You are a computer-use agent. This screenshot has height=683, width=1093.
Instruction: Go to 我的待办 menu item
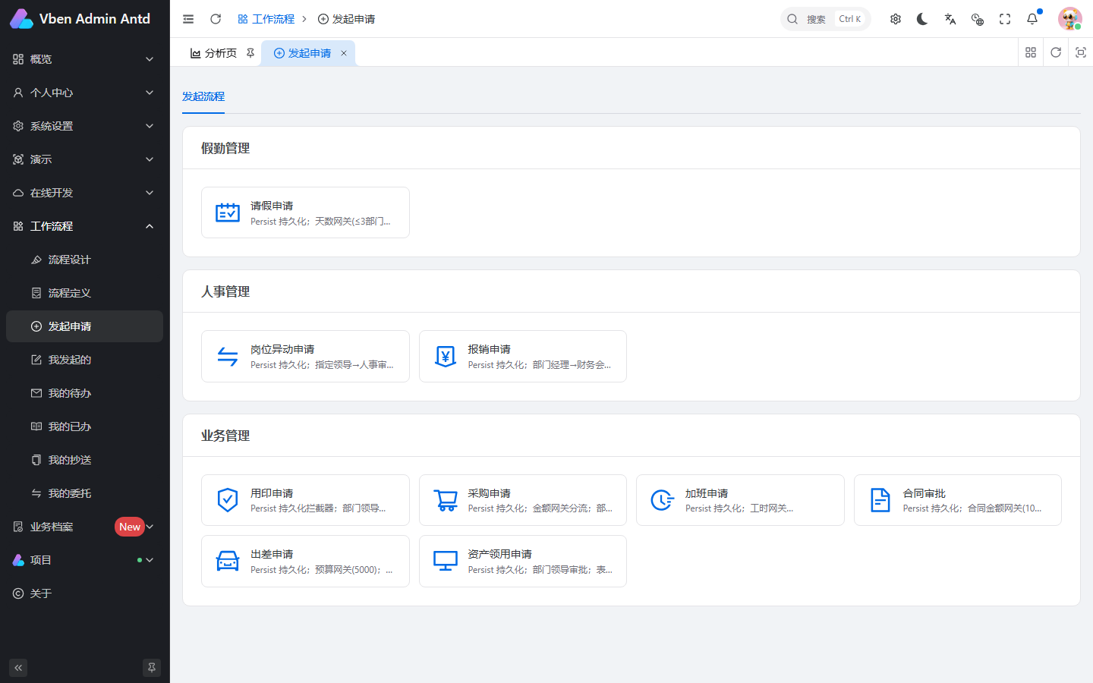84,393
